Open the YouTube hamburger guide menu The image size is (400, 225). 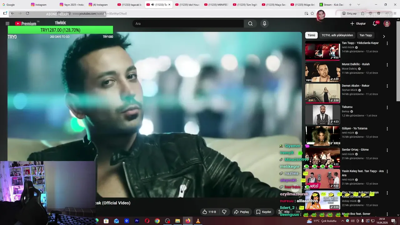7,23
